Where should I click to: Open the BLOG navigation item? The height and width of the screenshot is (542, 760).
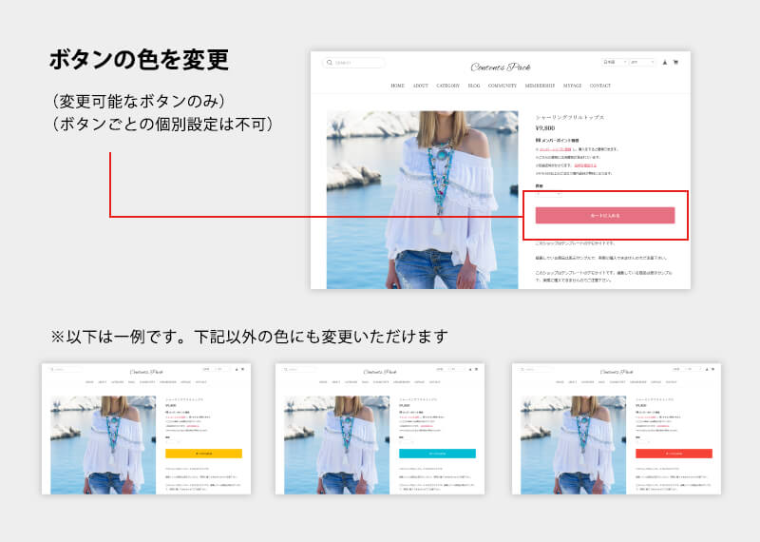(x=474, y=86)
